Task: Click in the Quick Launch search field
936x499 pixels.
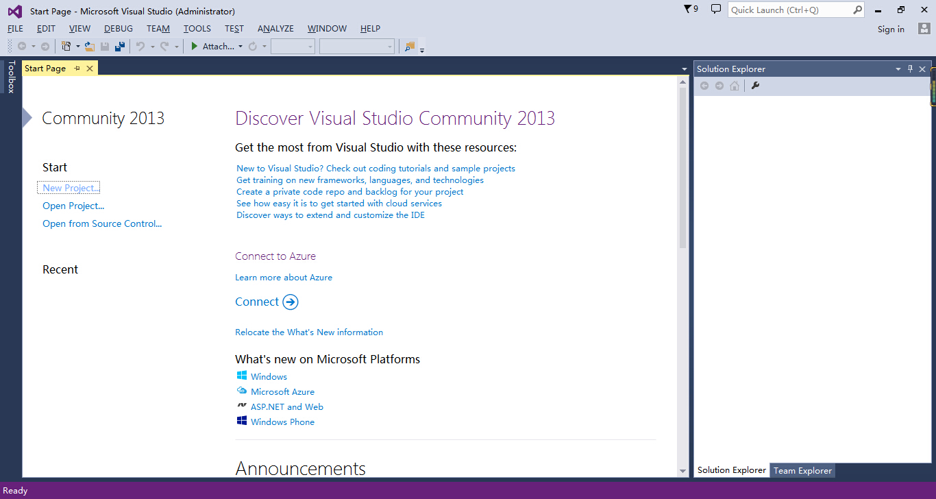Action: 789,10
